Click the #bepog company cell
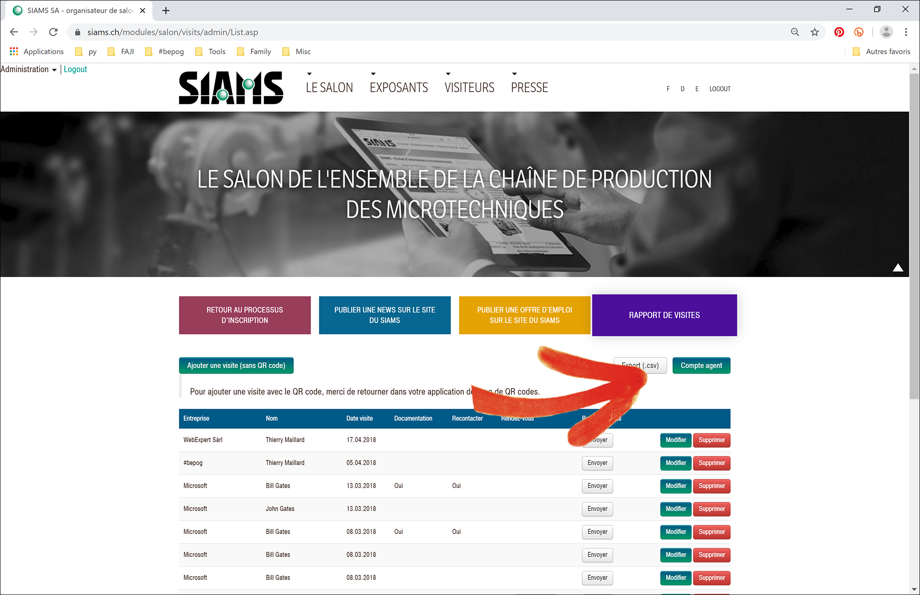The height and width of the screenshot is (595, 920). 193,463
